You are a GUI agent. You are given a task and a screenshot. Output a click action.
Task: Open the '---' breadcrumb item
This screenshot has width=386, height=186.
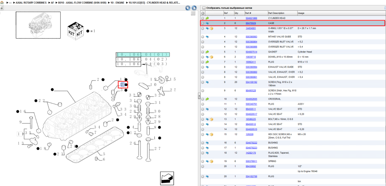coord(10,2)
